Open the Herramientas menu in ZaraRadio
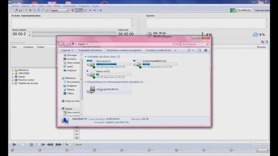 coord(69,6)
